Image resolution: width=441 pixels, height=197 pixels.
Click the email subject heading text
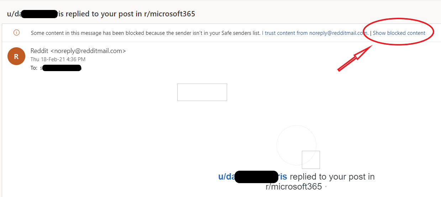(101, 14)
